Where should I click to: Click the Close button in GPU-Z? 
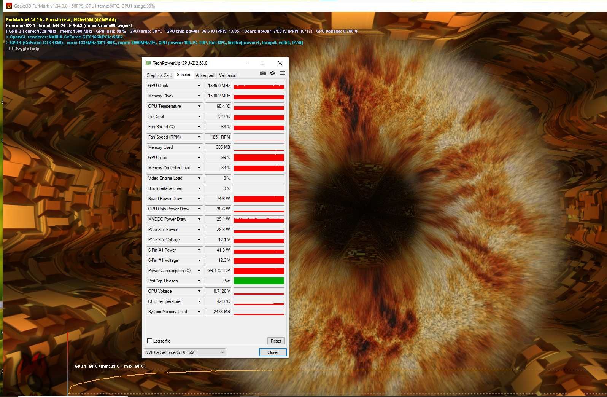click(x=273, y=352)
